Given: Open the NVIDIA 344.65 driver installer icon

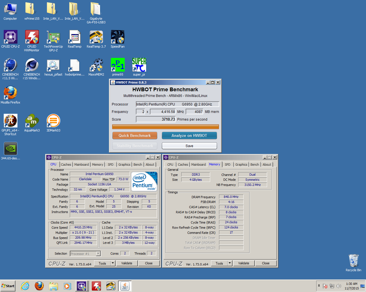Looking at the screenshot, I should point(10,151).
